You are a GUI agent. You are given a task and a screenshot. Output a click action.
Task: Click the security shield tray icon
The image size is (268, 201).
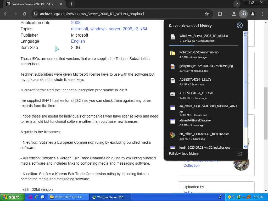coord(230,197)
